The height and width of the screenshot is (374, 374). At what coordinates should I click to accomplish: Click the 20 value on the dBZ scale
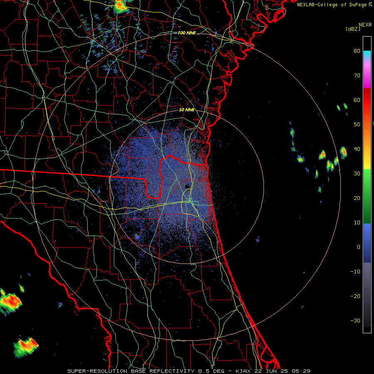click(357, 198)
